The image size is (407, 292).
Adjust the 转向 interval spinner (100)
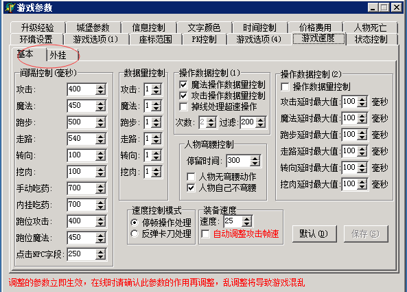coord(100,155)
